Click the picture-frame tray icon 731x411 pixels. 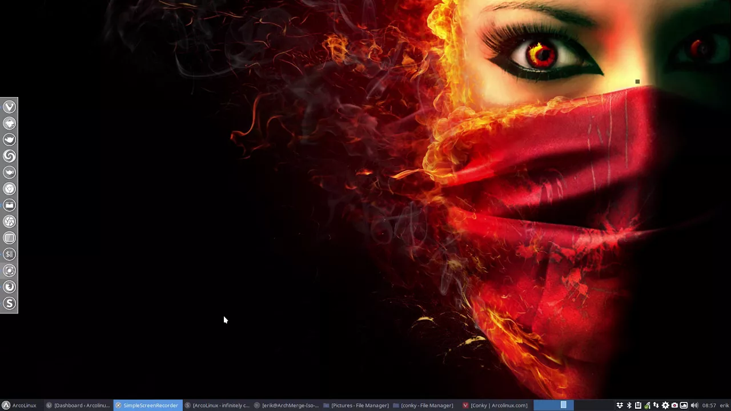(x=684, y=405)
